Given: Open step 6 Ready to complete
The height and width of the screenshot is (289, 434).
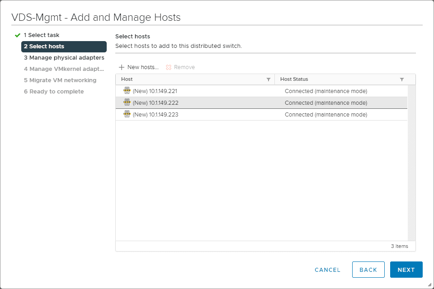Looking at the screenshot, I should click(54, 92).
